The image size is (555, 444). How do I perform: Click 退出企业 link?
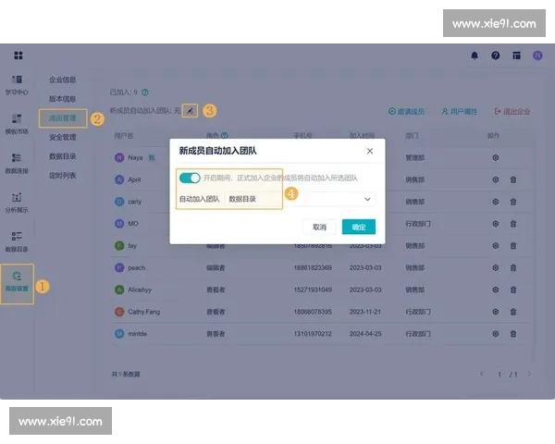pos(512,112)
